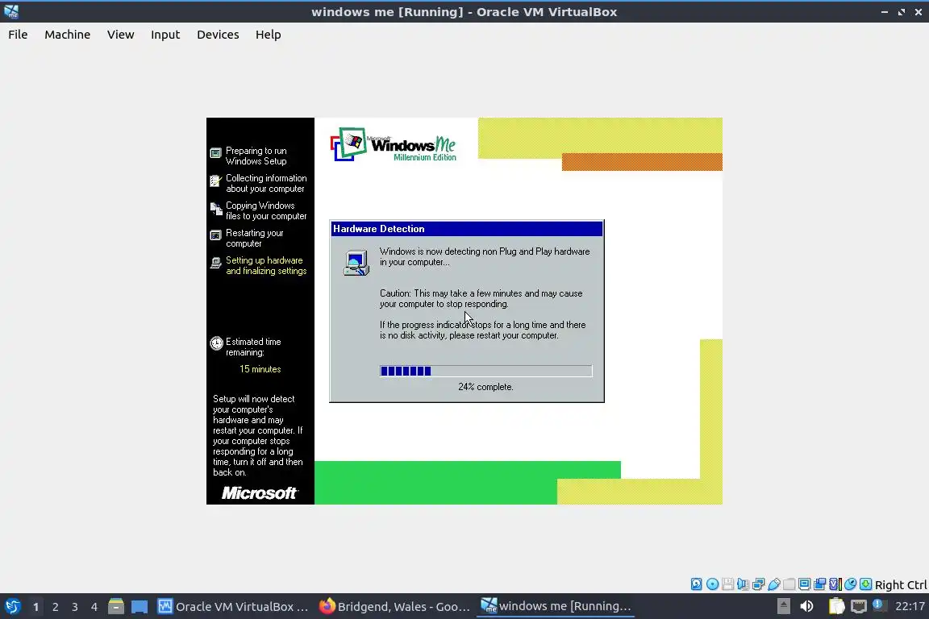
Task: Click the 'windows me [Running...' taskbar item
Action: [556, 606]
